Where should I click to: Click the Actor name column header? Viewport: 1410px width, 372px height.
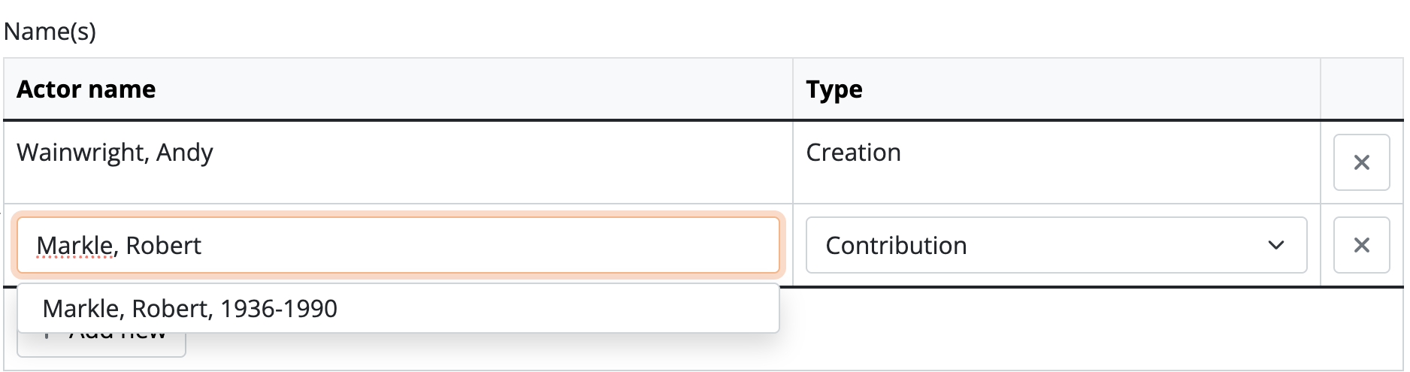coord(86,89)
